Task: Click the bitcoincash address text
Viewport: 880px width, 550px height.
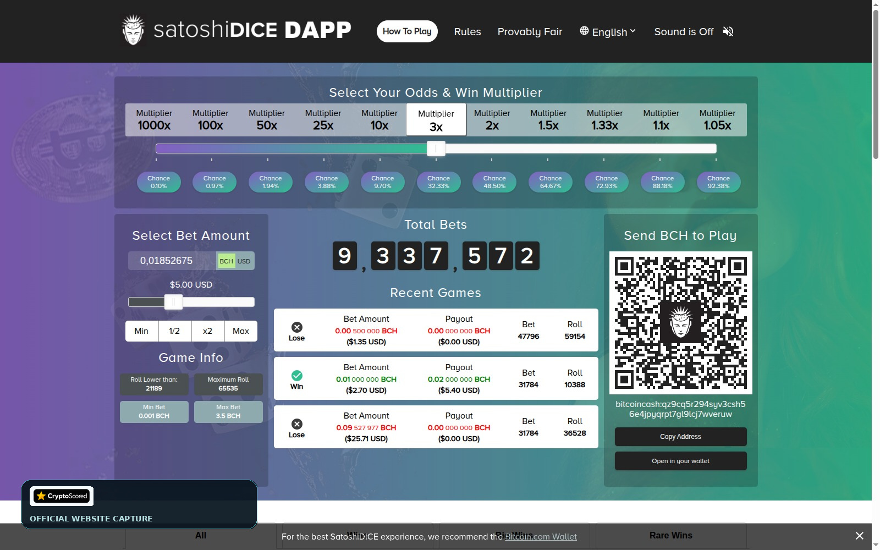Action: pyautogui.click(x=680, y=409)
